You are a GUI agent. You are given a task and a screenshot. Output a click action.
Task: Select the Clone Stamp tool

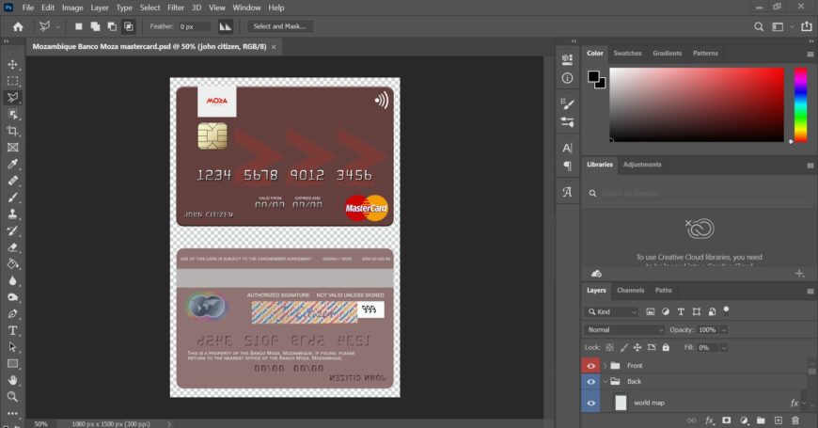12,214
